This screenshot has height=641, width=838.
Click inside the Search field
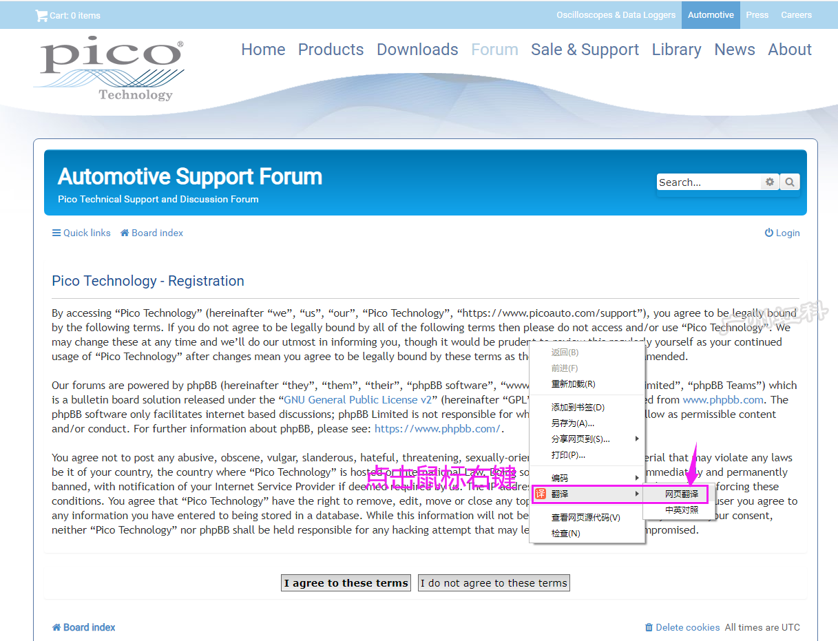[709, 182]
